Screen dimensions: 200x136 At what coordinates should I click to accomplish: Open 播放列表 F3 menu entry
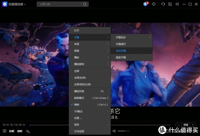(x=90, y=91)
